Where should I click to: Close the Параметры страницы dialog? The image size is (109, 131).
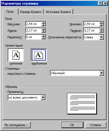click(x=105, y=3)
